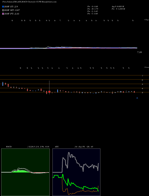Click the magenta DOW PT legend swatch

tap(3, 14)
